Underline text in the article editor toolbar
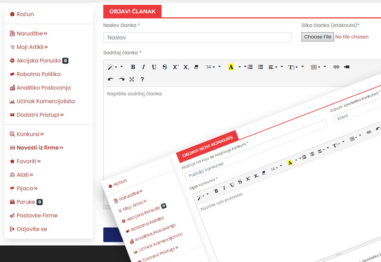The width and height of the screenshot is (381, 262). point(154,67)
